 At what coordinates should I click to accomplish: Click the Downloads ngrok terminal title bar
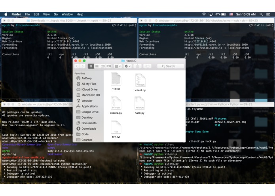69,21
